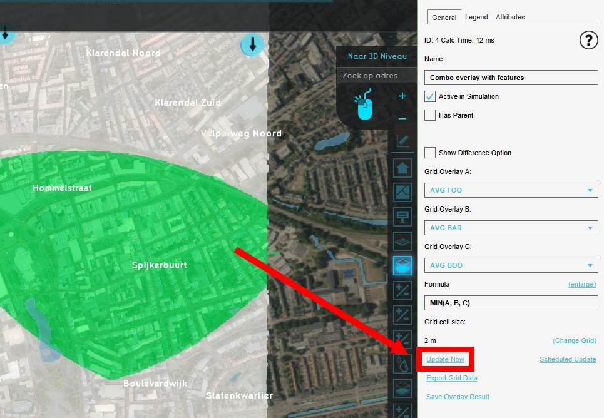Viewport: 604px width, 418px height.
Task: Select the house icon in map toolbar
Action: pyautogui.click(x=402, y=168)
